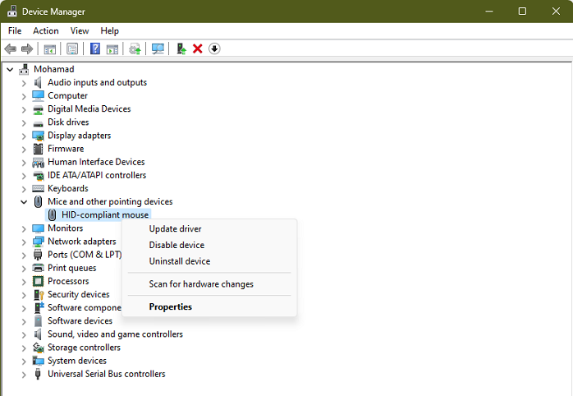The image size is (573, 396).
Task: Click the blue Help toolbar icon
Action: (x=95, y=49)
